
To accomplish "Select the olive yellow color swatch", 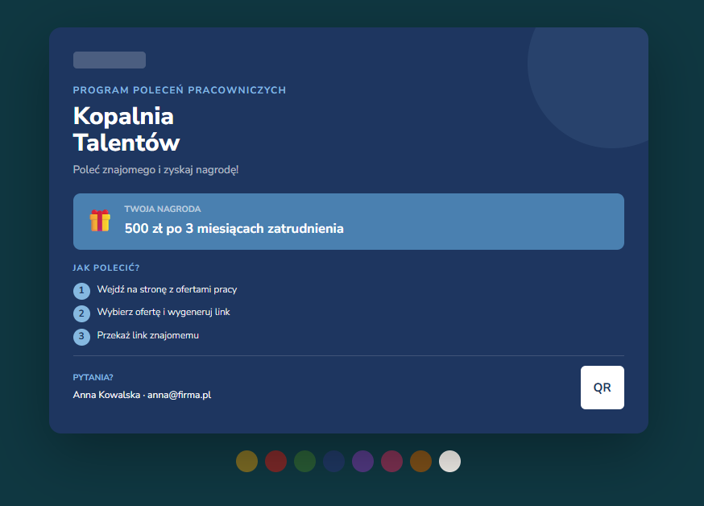I will click(247, 461).
